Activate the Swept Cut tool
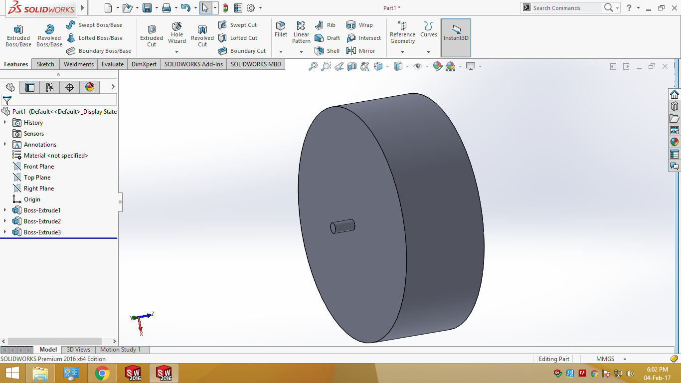The width and height of the screenshot is (681, 383). [x=237, y=25]
